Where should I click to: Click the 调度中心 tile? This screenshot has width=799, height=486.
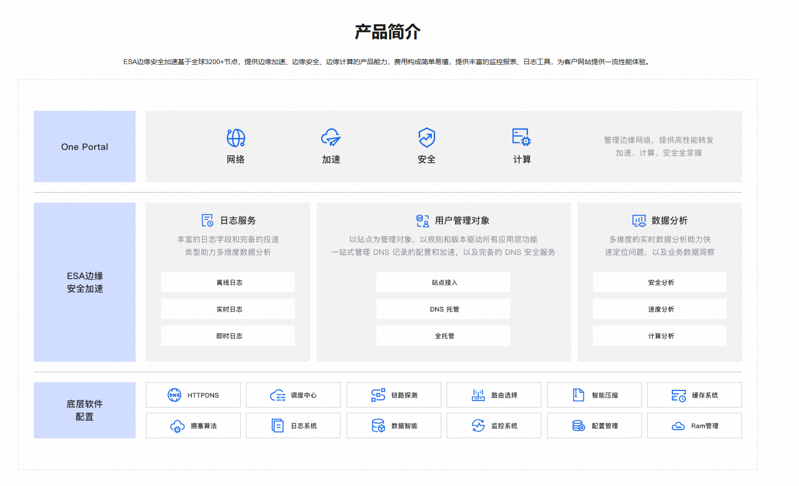pyautogui.click(x=293, y=395)
